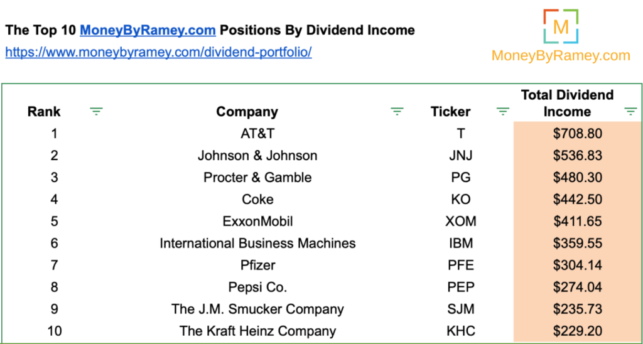Viewport: 643px width, 344px height.
Task: Select the Procter & Gamble cell
Action: click(x=257, y=177)
